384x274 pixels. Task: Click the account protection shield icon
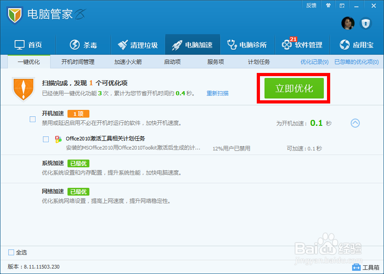tap(366, 24)
